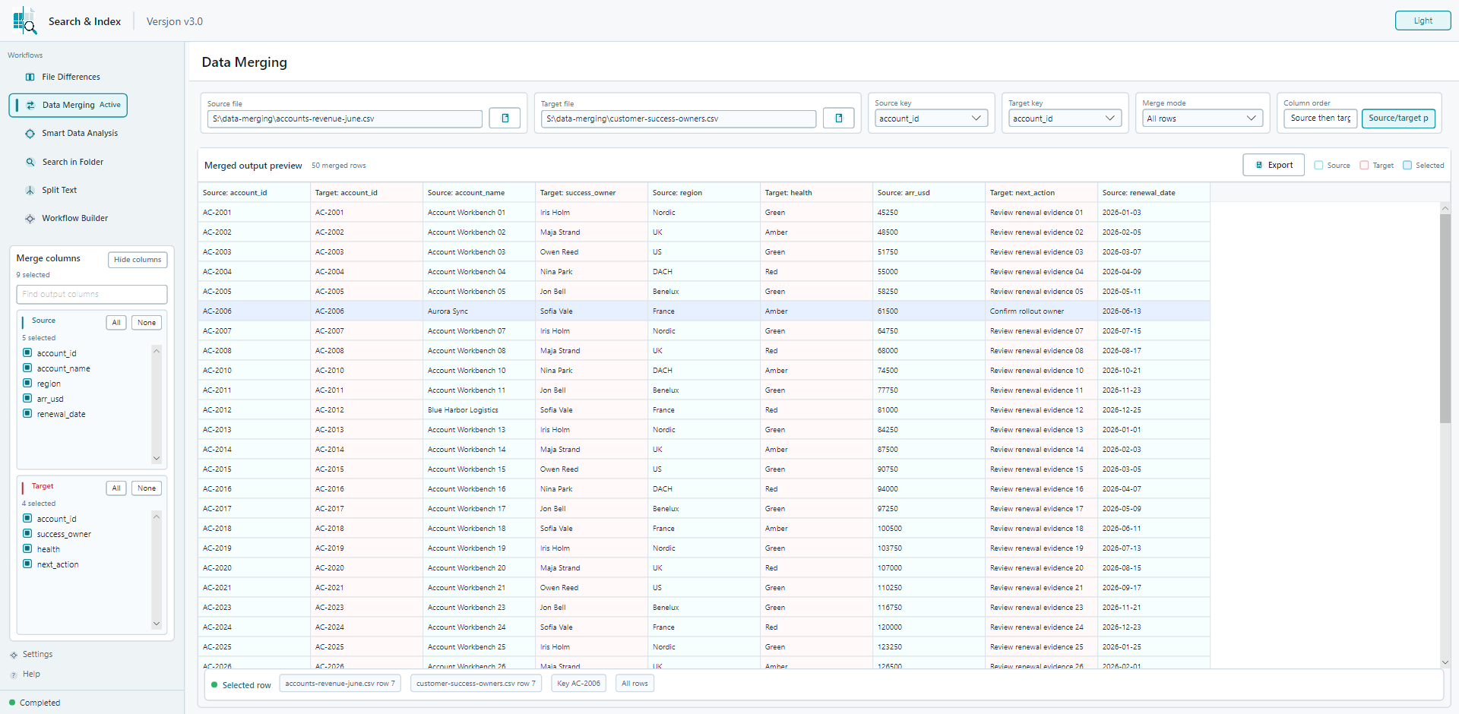Open Search in Folder workflow
This screenshot has height=714, width=1459.
pos(73,162)
